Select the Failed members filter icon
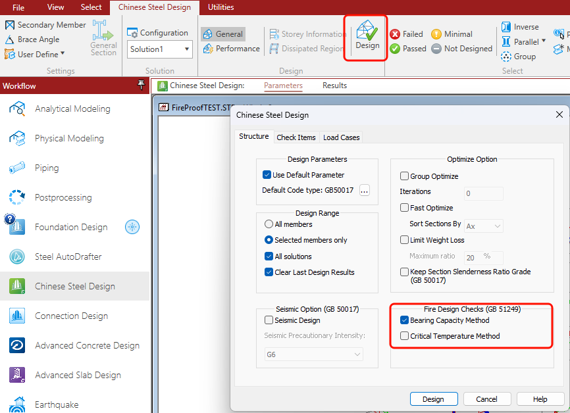Image resolution: width=570 pixels, height=413 pixels. (395, 34)
